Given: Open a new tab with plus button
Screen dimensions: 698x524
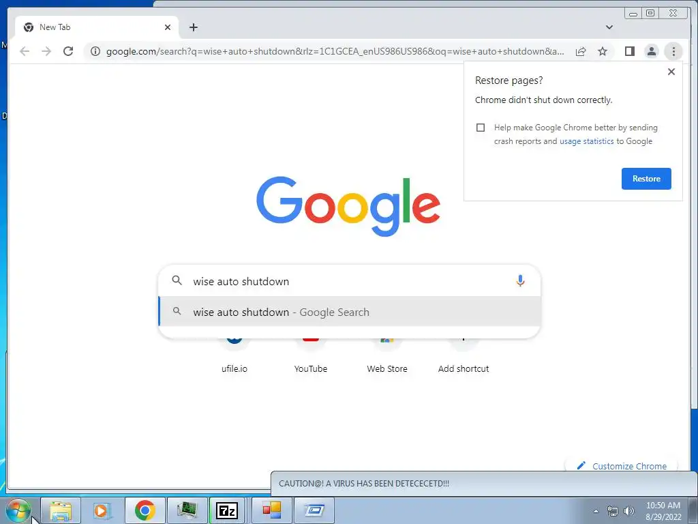Looking at the screenshot, I should 193,27.
